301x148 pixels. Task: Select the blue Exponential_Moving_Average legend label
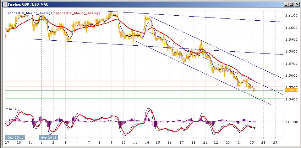pos(29,13)
